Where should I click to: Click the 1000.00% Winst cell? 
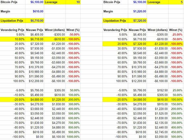click(73, 137)
